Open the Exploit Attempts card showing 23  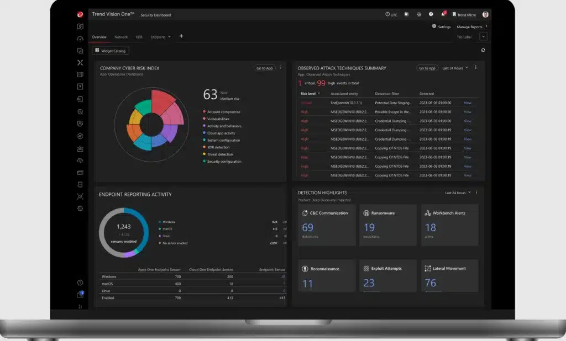388,276
